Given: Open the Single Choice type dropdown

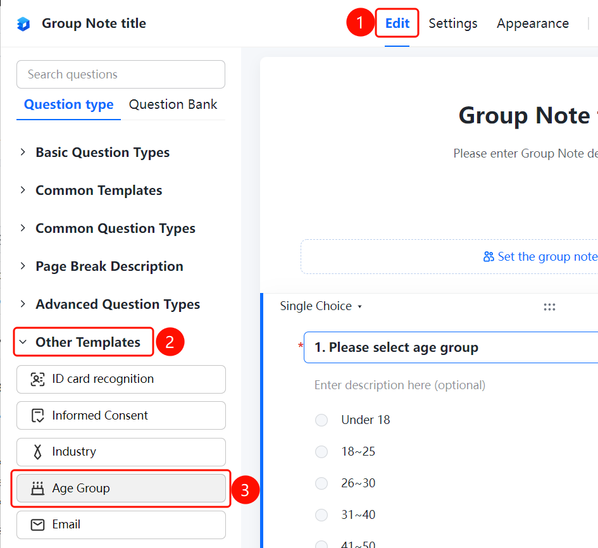Looking at the screenshot, I should click(321, 306).
